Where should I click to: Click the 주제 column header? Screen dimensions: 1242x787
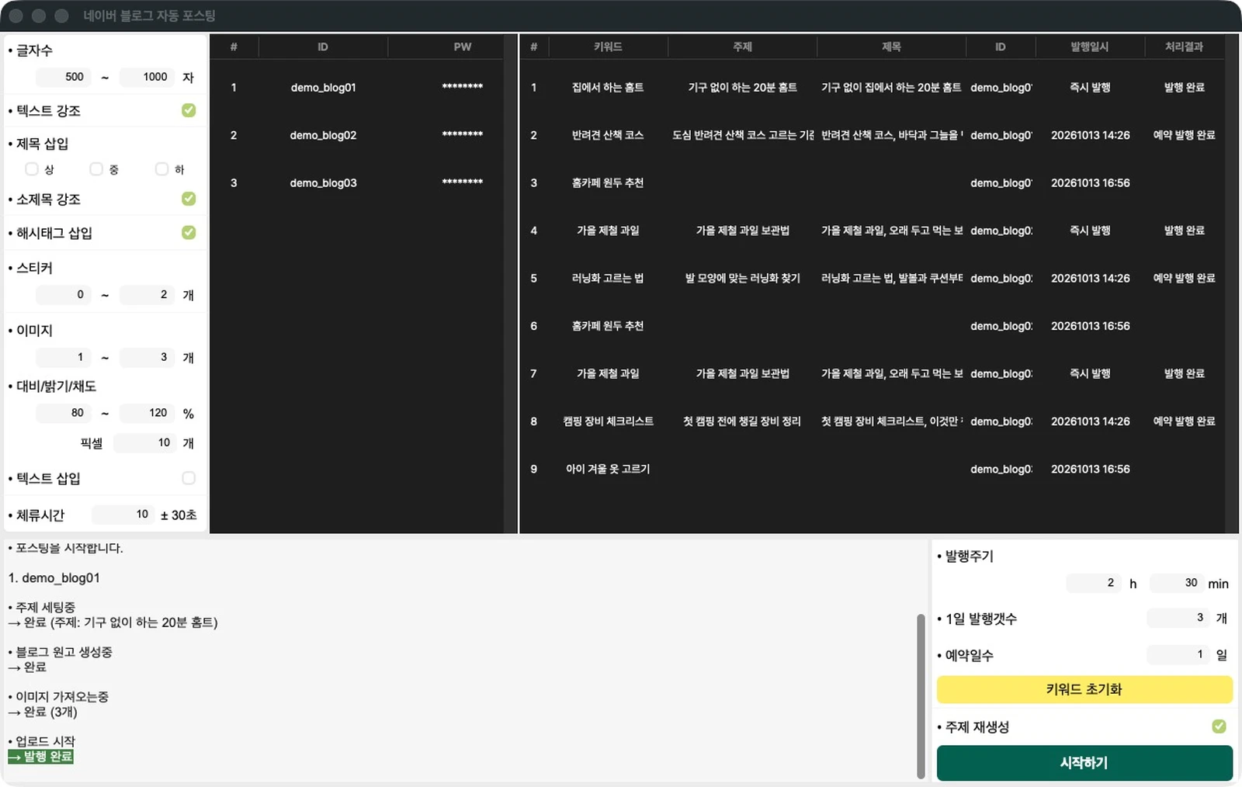coord(742,47)
